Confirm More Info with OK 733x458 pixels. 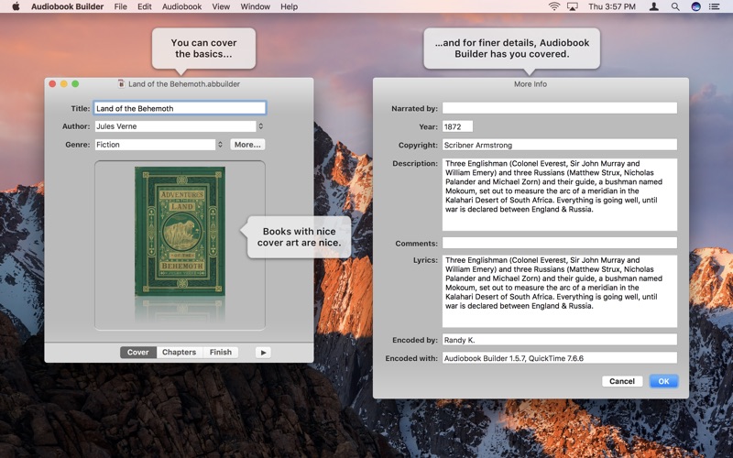click(x=663, y=381)
